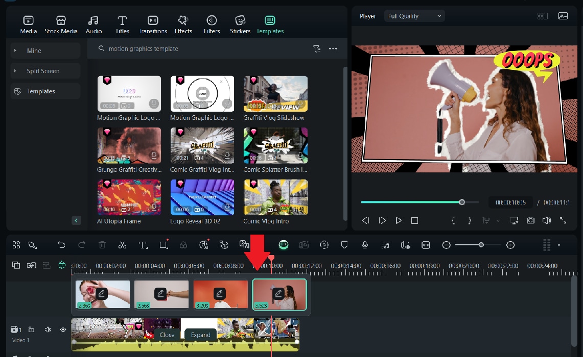The width and height of the screenshot is (583, 357).
Task: Lock the Video 1 track folder icon
Action: pos(32,329)
